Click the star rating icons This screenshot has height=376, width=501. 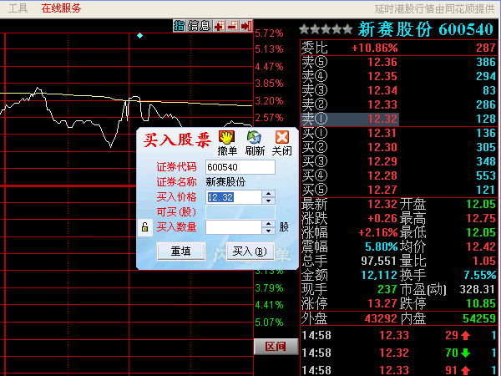[326, 29]
